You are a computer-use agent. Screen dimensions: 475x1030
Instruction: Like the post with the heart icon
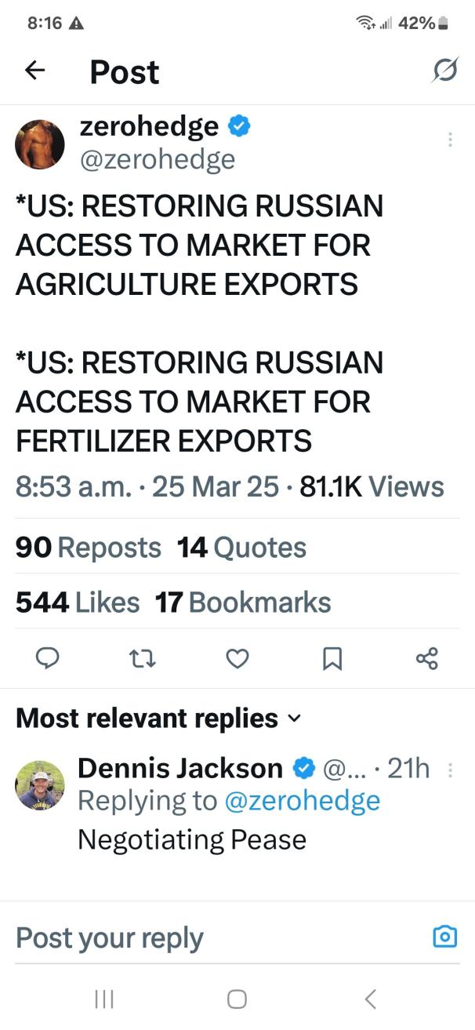[237, 659]
